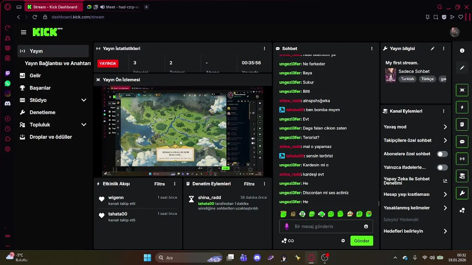
Task: Open Windows Start button
Action: pyautogui.click(x=147, y=258)
